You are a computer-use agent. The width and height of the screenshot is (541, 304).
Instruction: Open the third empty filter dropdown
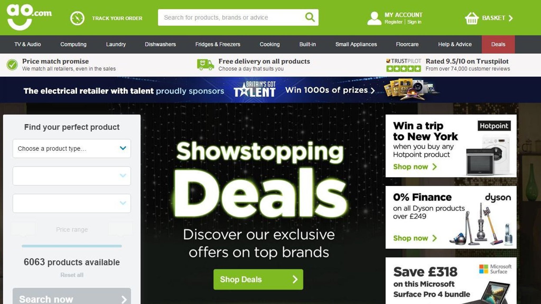(72, 203)
